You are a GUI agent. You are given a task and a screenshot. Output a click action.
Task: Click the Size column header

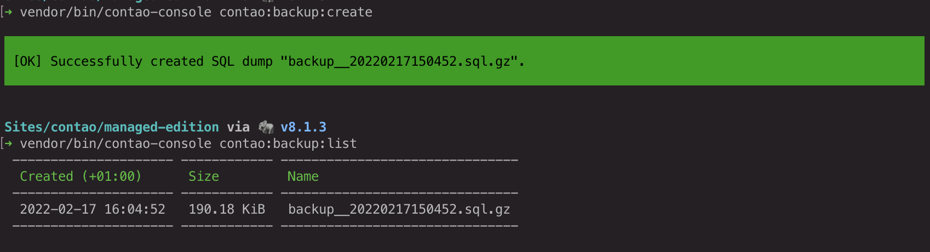(x=204, y=176)
